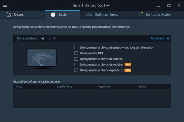
Task: Click the double chevron beside Configurar
Action: (x=168, y=38)
